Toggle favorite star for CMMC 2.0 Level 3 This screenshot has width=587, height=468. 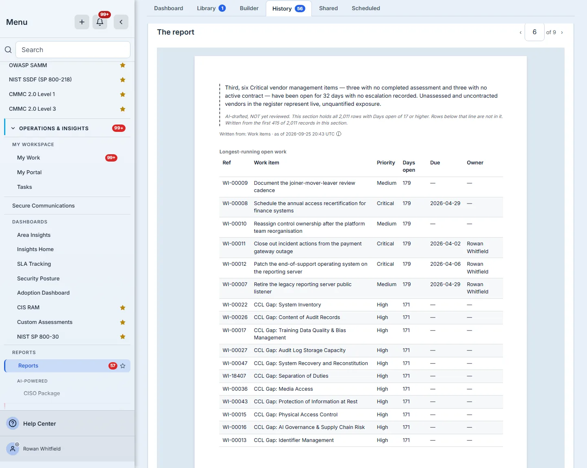point(123,109)
